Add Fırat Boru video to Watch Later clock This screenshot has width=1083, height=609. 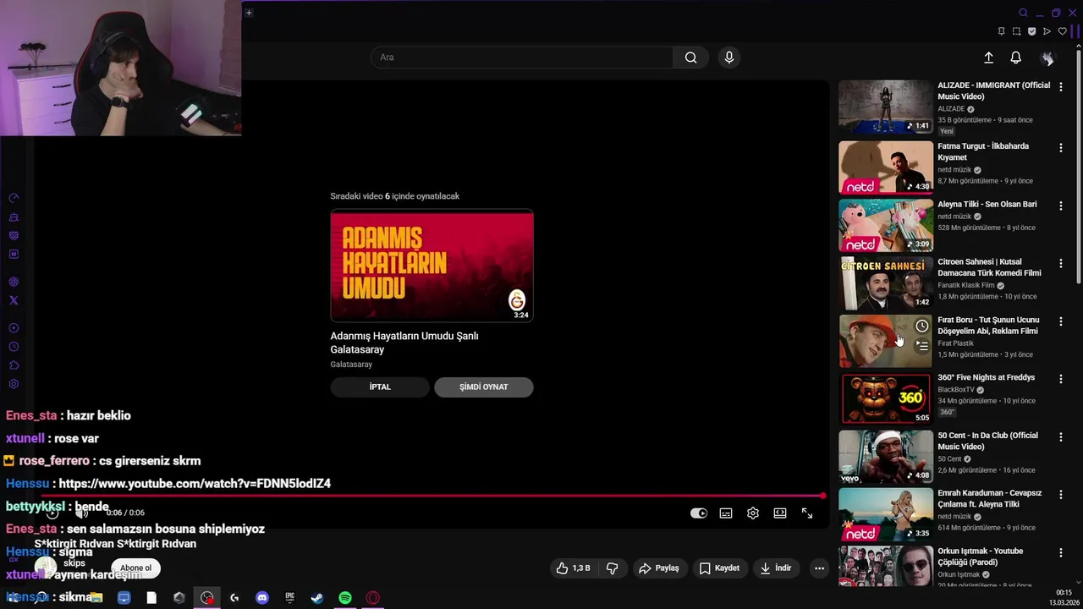click(921, 326)
